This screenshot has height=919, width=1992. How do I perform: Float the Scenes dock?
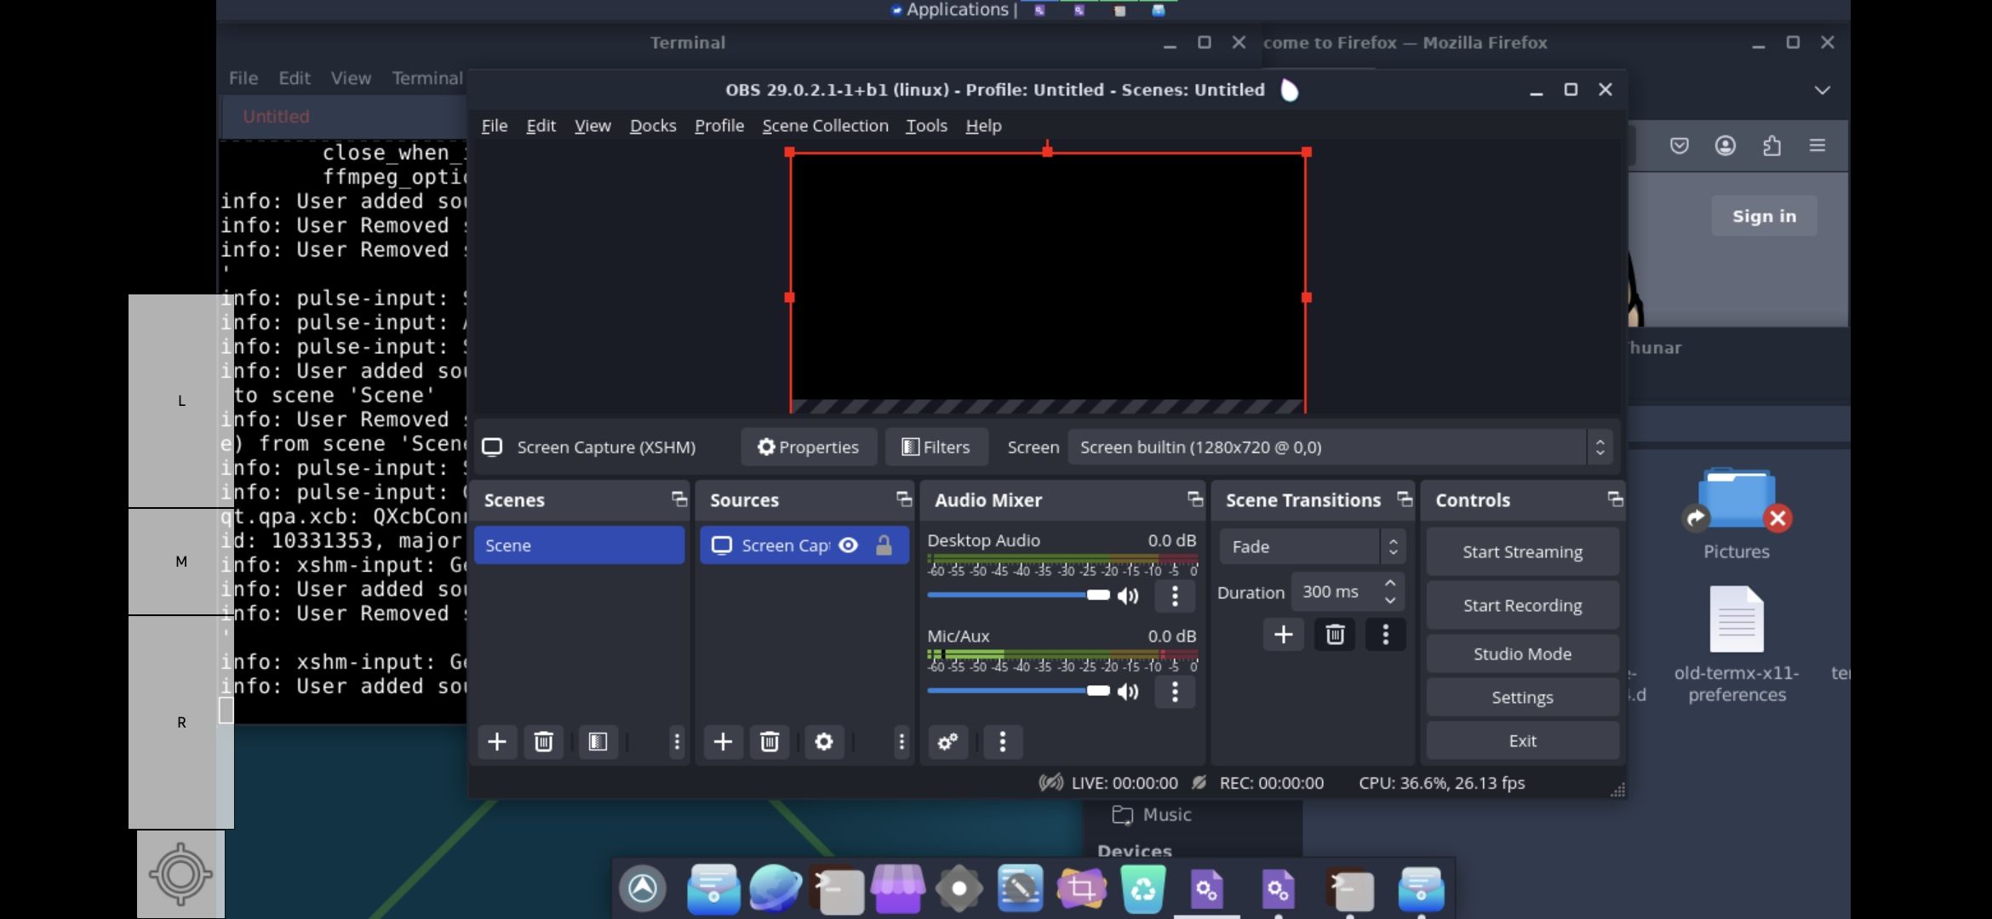tap(678, 499)
